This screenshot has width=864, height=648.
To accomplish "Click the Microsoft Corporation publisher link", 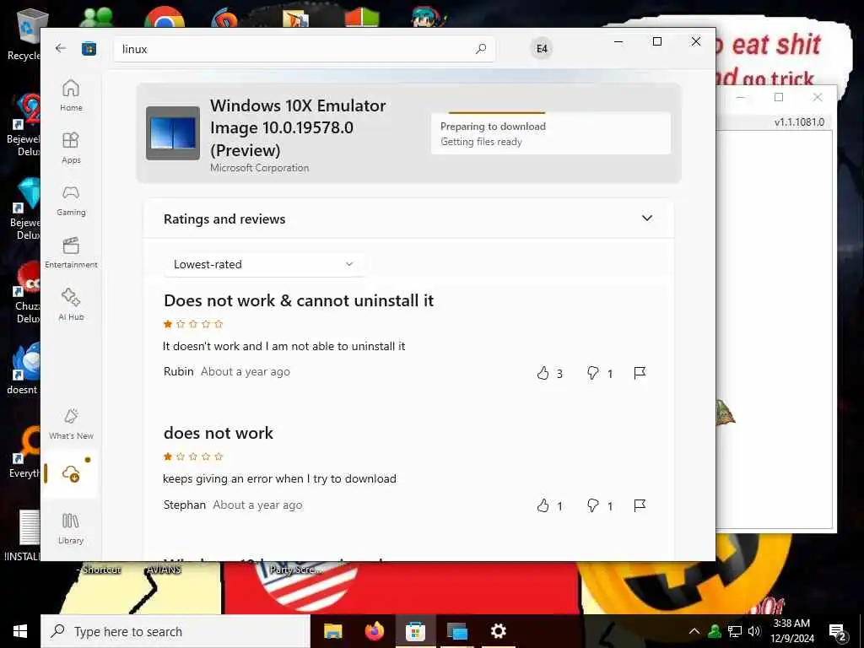I will point(260,168).
